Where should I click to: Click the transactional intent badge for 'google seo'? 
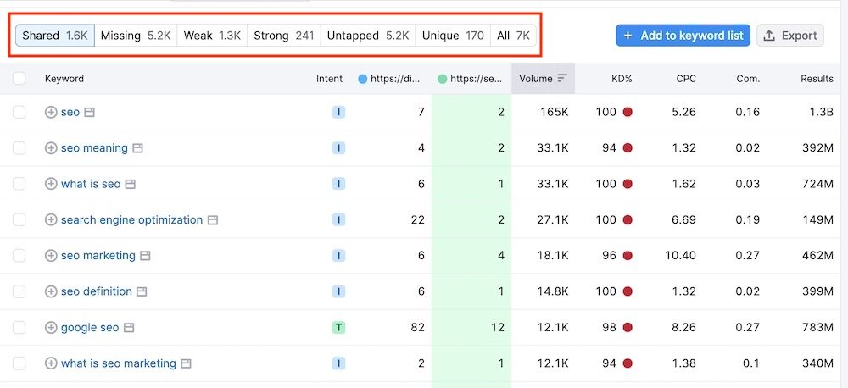pyautogui.click(x=338, y=328)
